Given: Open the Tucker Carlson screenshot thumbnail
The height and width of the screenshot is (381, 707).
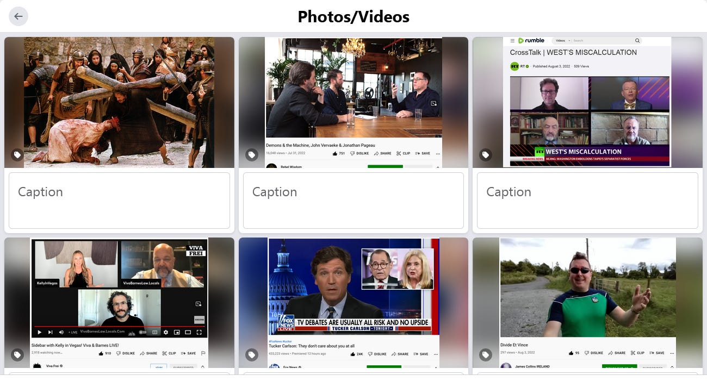Looking at the screenshot, I should click(x=353, y=303).
